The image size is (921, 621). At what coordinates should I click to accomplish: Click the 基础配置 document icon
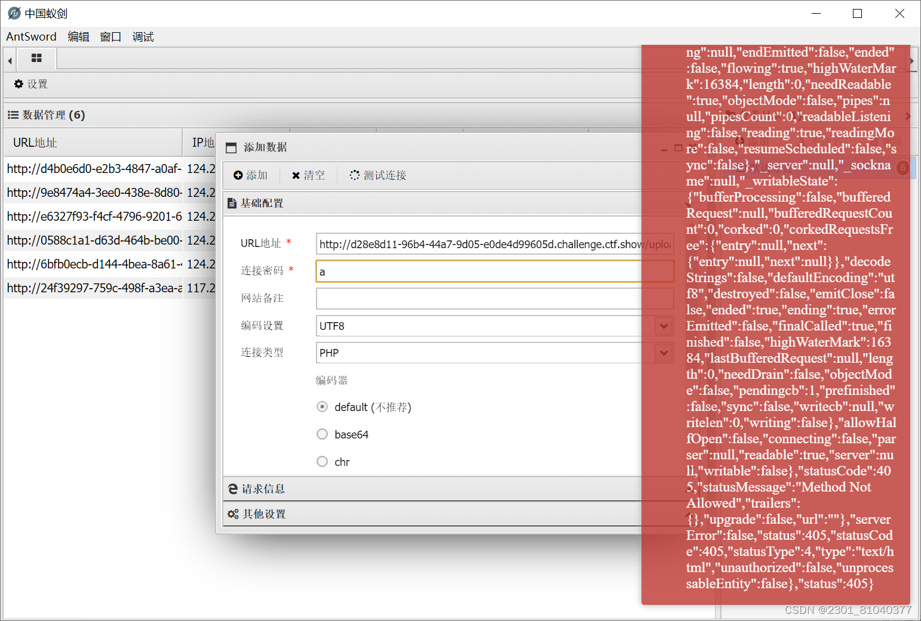[232, 203]
